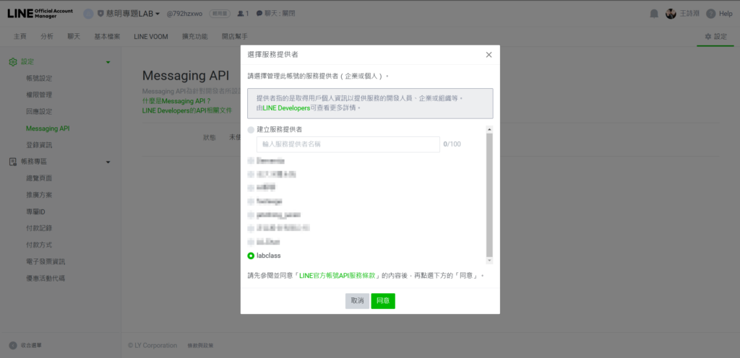Click the 0/100 character counter
The image size is (740, 358).
[452, 144]
